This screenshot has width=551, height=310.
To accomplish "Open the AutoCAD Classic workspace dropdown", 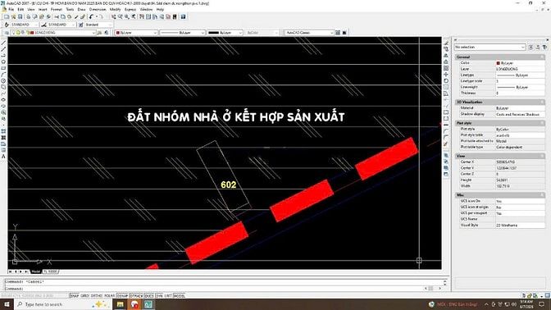I will pyautogui.click(x=309, y=33).
